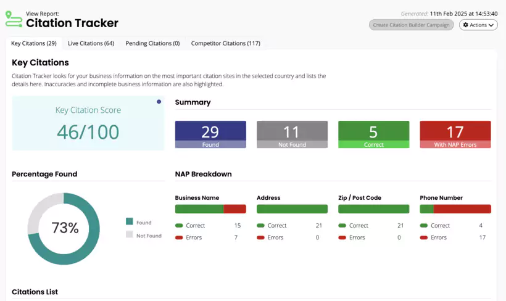Open the Pending Citations (0) tab

pos(152,43)
